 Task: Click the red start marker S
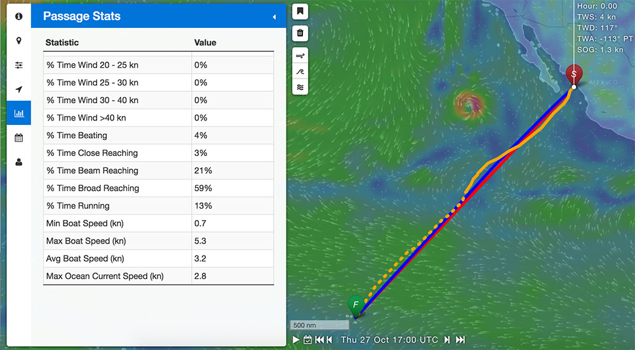click(574, 75)
